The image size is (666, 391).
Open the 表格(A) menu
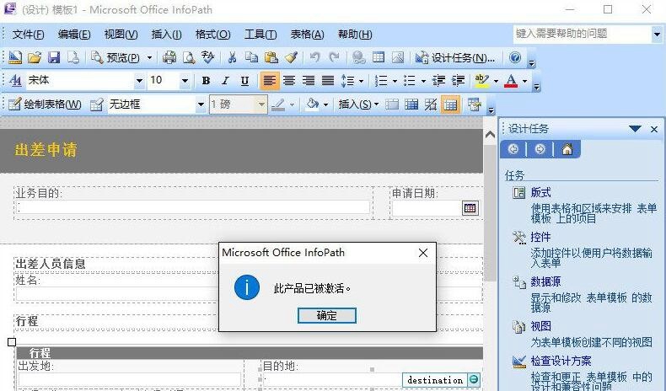[x=307, y=35]
